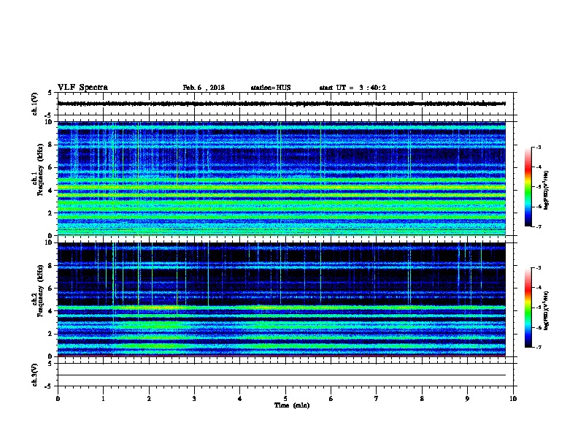Click the "10" frequency tick of ch.1 spectrogram
This screenshot has height=447, width=578.
(50, 122)
